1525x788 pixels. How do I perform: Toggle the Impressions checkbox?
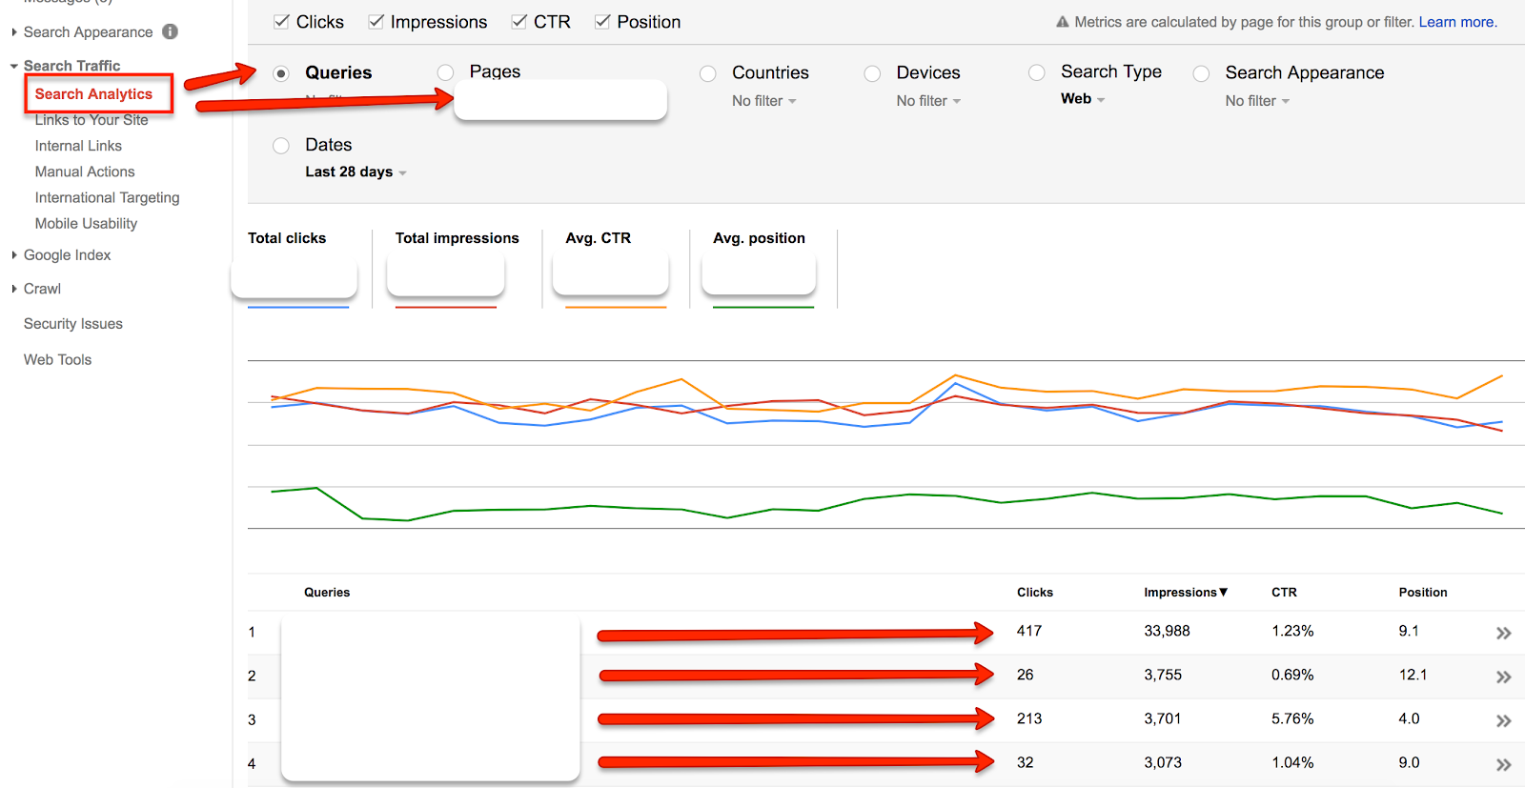376,21
